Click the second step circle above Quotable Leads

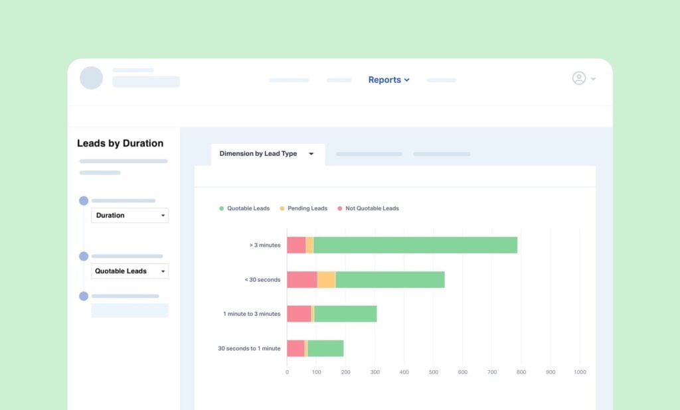click(x=84, y=256)
